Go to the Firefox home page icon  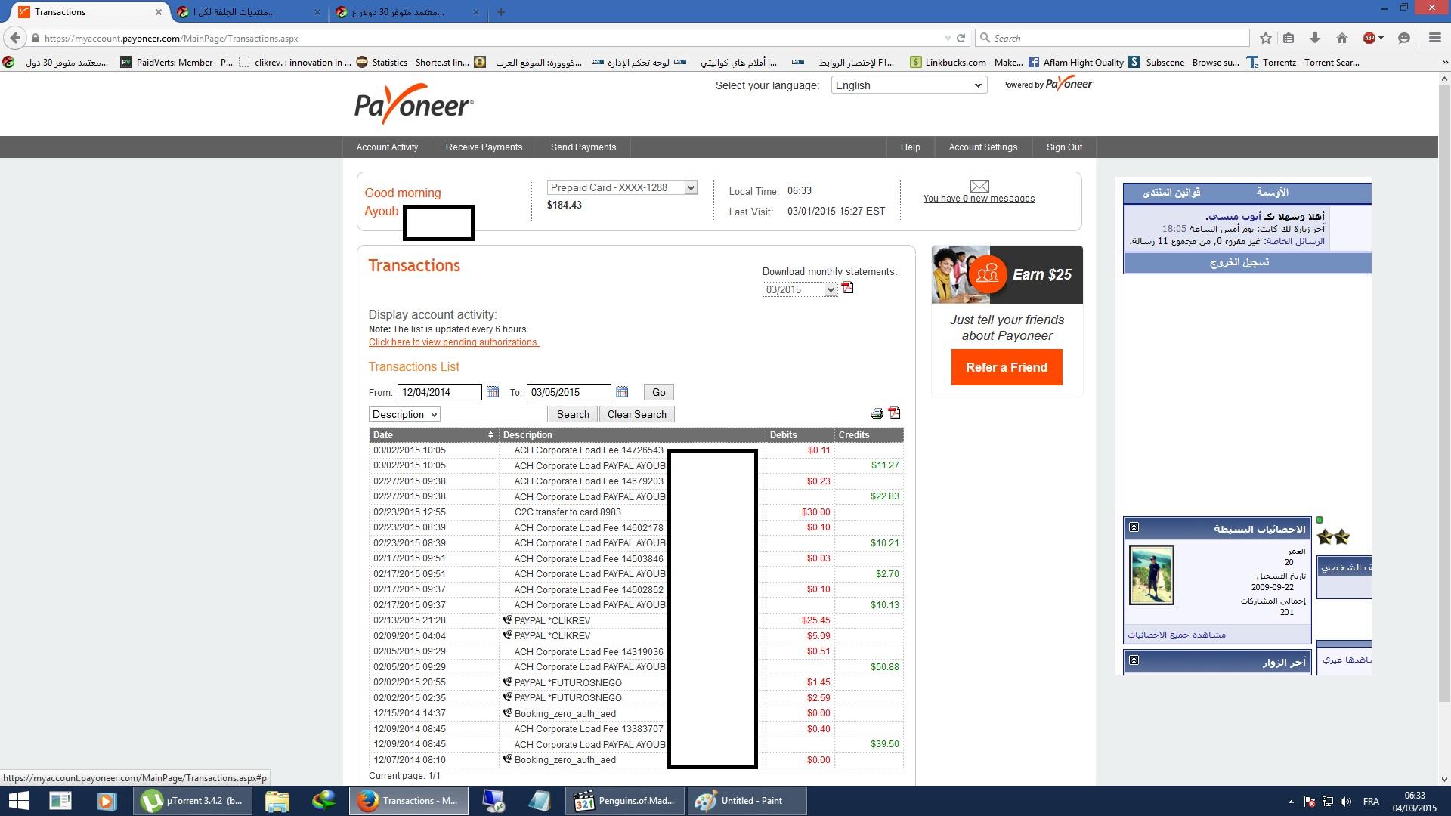1342,38
